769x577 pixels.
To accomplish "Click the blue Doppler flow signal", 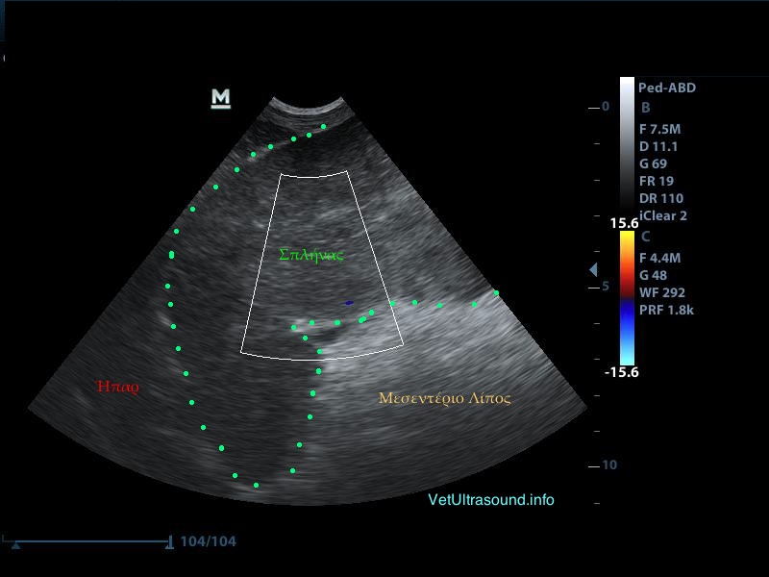I will pyautogui.click(x=349, y=303).
